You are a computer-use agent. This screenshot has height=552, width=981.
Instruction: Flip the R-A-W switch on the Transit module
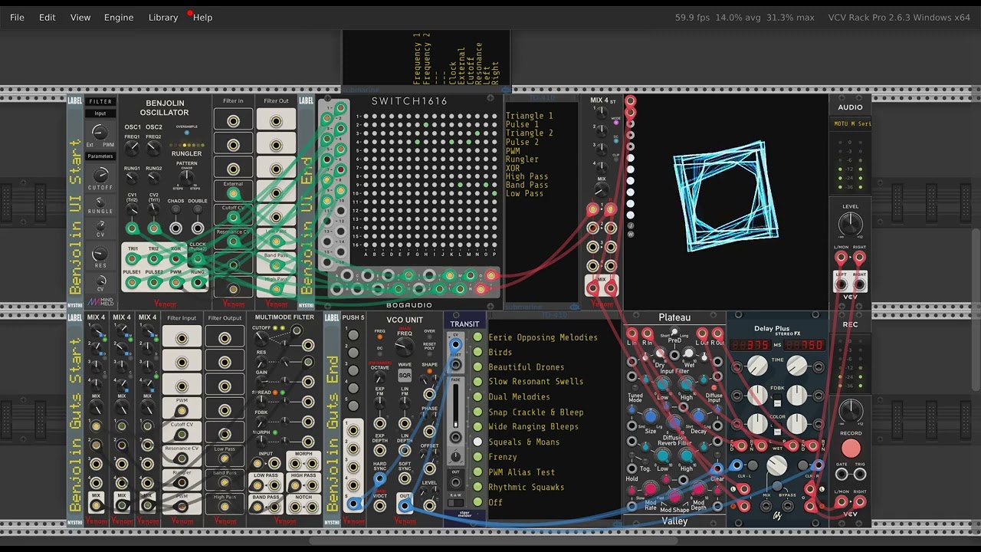point(455,504)
